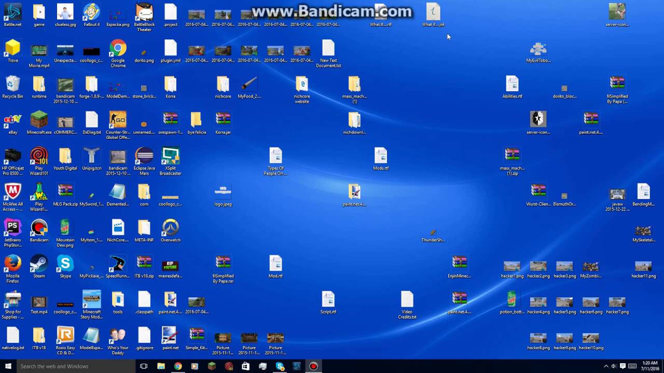
Task: Select Counter-Strike Global Offensive shortcut
Action: [x=118, y=125]
